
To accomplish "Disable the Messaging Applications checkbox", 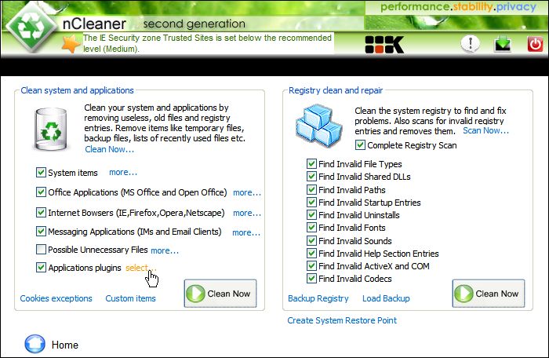I will 41,232.
